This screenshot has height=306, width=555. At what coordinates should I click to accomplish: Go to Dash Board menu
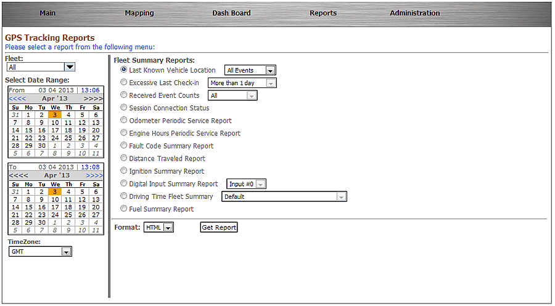(231, 13)
